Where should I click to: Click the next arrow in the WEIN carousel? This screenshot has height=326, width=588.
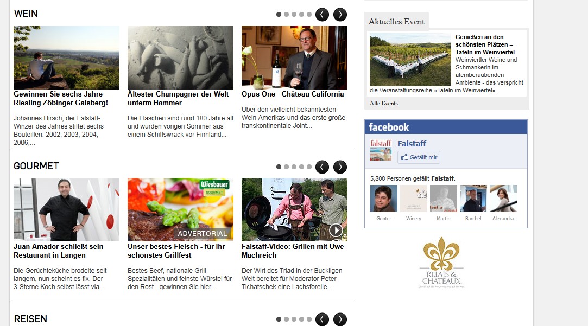click(340, 15)
